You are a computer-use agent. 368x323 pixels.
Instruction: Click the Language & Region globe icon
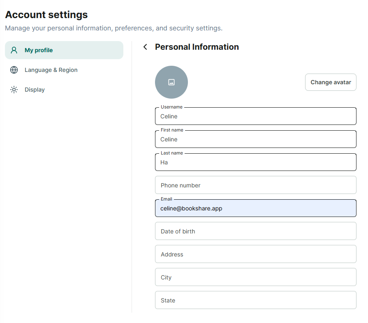[x=14, y=70]
